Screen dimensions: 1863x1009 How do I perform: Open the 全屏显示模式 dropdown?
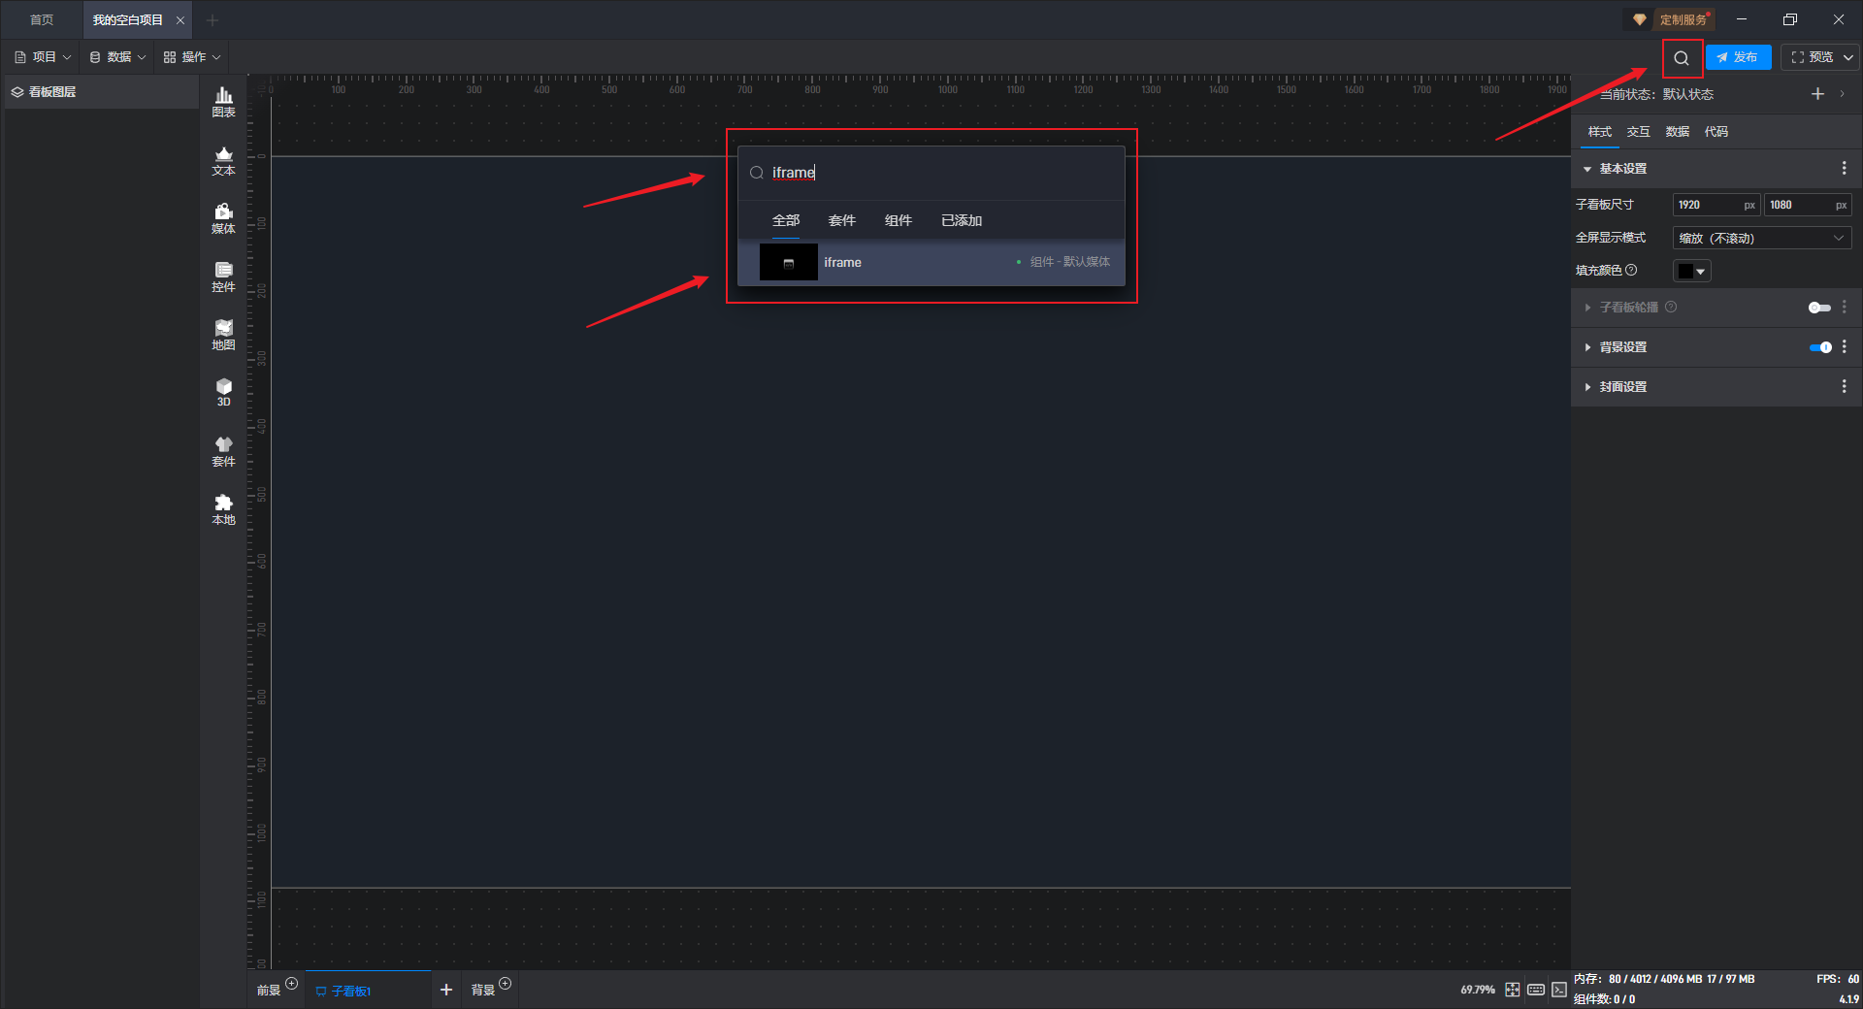pos(1762,238)
